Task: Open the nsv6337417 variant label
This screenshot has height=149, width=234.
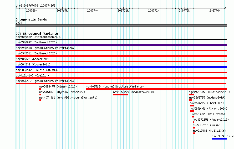Action: pos(223,136)
